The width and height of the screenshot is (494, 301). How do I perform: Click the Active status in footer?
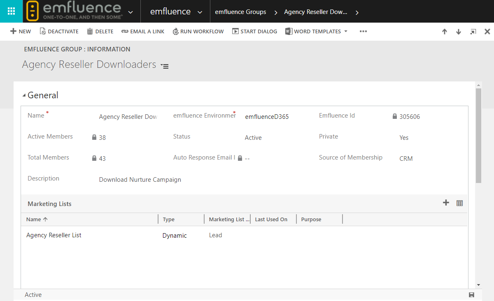pos(33,295)
